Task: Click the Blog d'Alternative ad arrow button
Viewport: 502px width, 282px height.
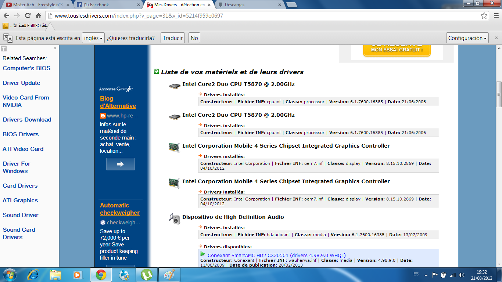Action: pyautogui.click(x=121, y=164)
